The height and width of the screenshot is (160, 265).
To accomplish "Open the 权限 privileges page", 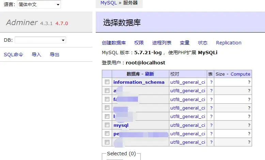I will [x=139, y=43].
